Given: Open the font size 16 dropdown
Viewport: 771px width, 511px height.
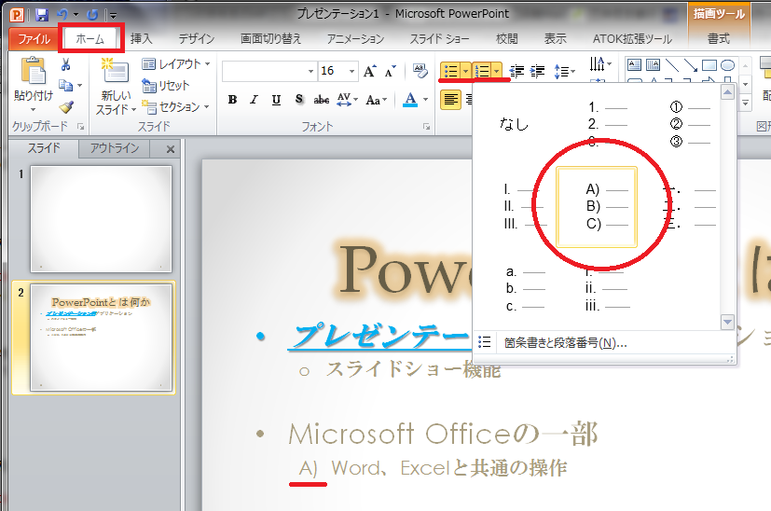Looking at the screenshot, I should 351,71.
